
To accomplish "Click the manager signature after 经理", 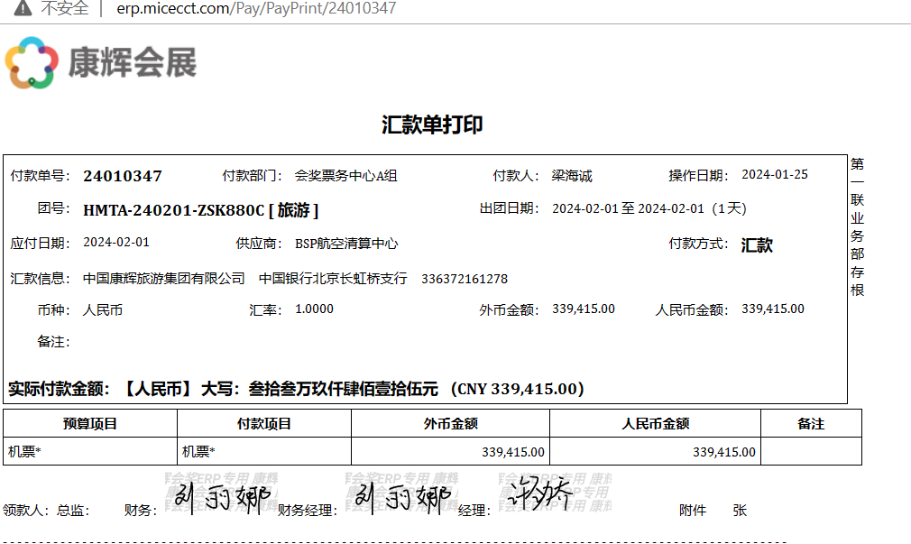I will pyautogui.click(x=538, y=495).
